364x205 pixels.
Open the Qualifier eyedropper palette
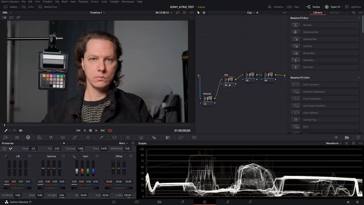(x=101, y=137)
